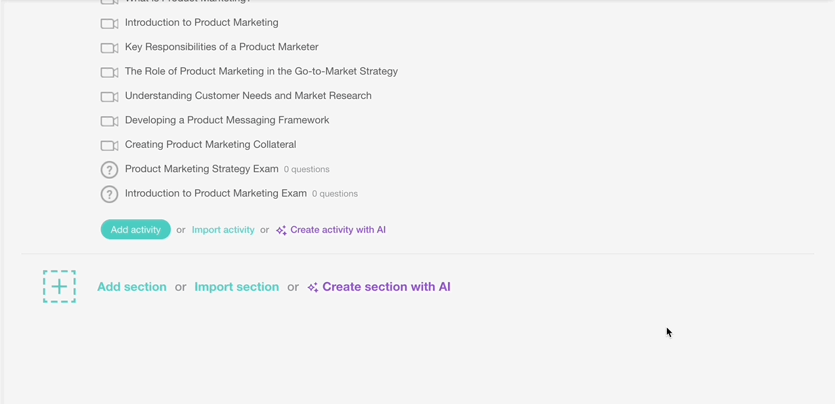The height and width of the screenshot is (404, 835).
Task: Open Introduction to Product Marketing lesson
Action: click(x=201, y=22)
